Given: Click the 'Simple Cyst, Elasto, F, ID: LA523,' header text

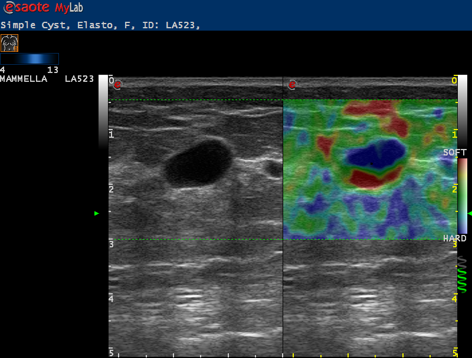Looking at the screenshot, I should click(100, 25).
